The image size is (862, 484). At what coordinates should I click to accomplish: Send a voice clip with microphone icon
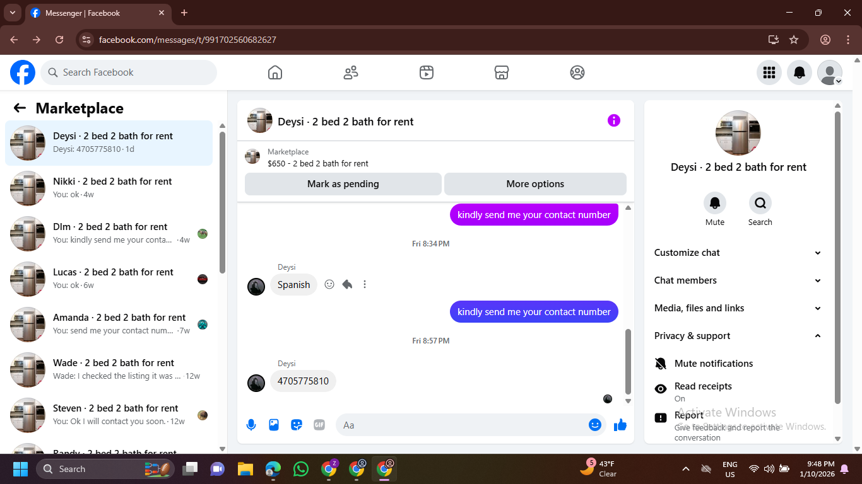click(251, 425)
